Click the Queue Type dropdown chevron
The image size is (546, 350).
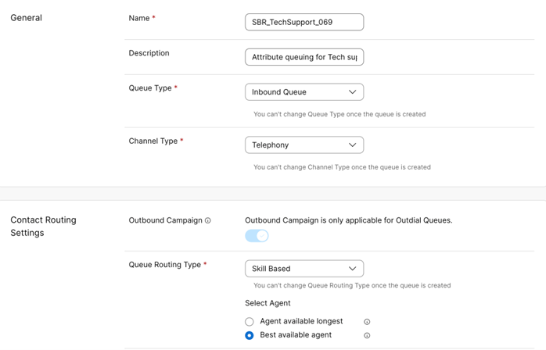(352, 92)
